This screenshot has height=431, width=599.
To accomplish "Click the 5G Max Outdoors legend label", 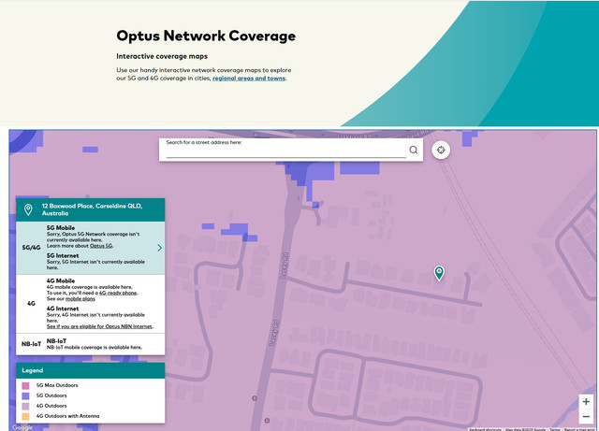I will (x=57, y=385).
